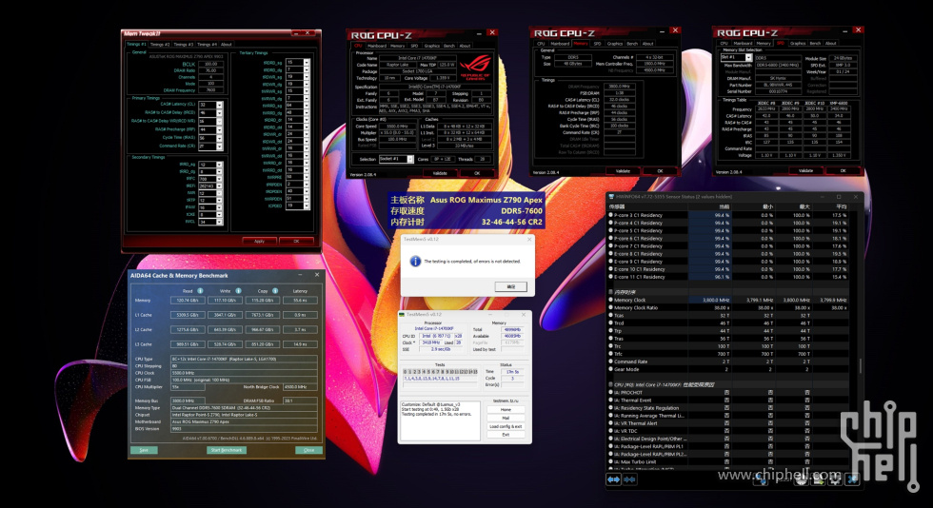Click the 平均 column header in HWiNFO
The image size is (933, 508).
click(840, 206)
